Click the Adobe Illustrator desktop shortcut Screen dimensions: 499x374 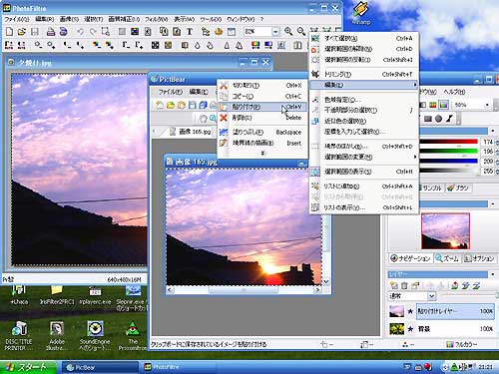pos(57,336)
